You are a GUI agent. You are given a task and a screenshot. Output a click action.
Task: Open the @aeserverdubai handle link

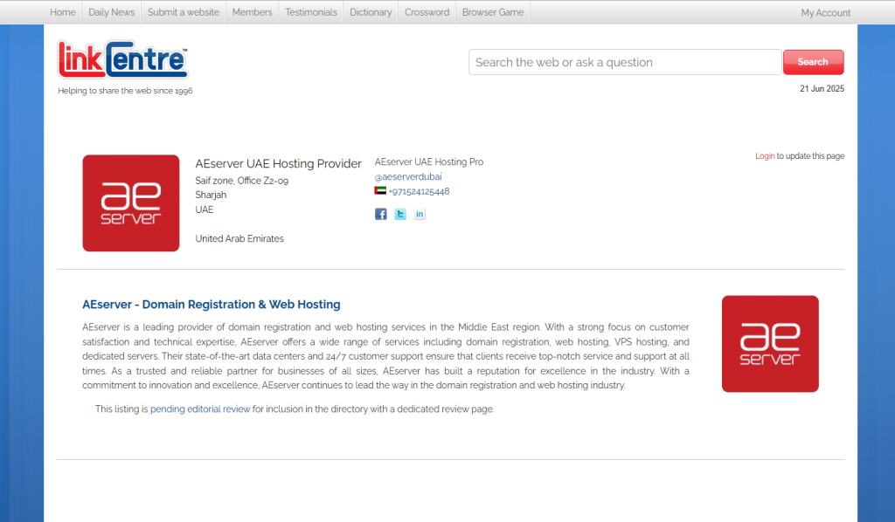[x=408, y=176]
